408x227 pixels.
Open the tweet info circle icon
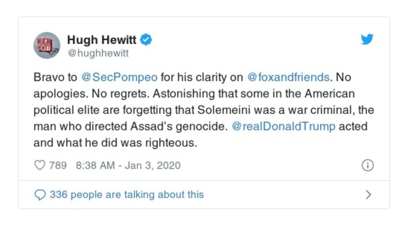(367, 166)
